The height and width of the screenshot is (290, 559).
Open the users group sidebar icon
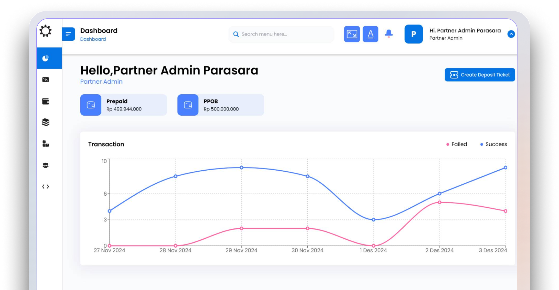click(46, 165)
